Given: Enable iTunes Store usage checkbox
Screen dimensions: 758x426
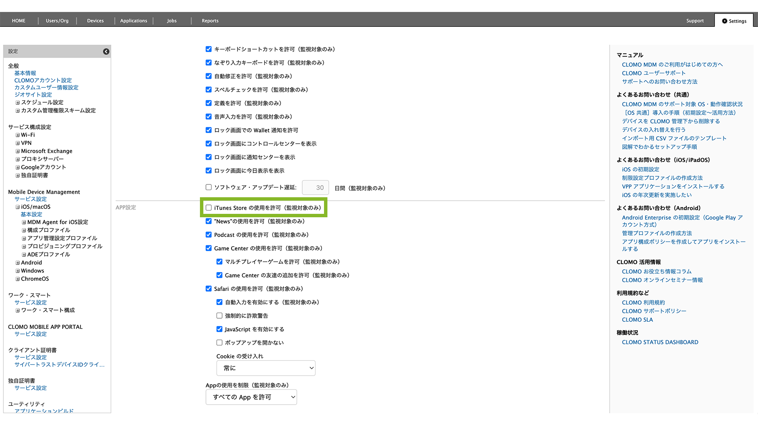Looking at the screenshot, I should click(208, 208).
